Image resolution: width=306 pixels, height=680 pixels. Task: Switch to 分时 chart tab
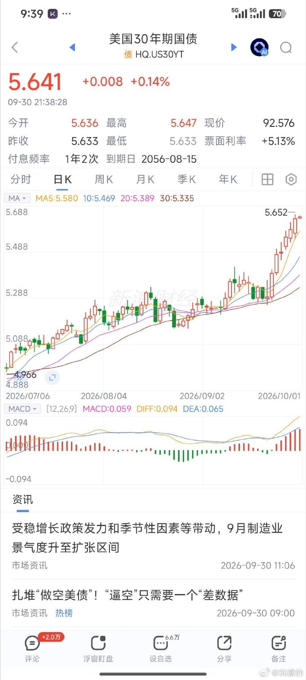point(21,179)
